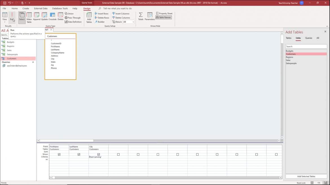Collapse the Queries group in navigation pane
This screenshot has width=330, height=185.
[33, 62]
